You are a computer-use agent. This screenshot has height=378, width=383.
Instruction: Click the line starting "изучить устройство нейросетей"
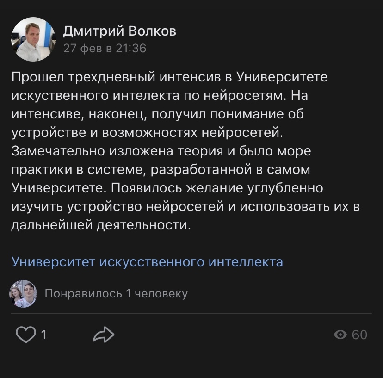coord(185,207)
